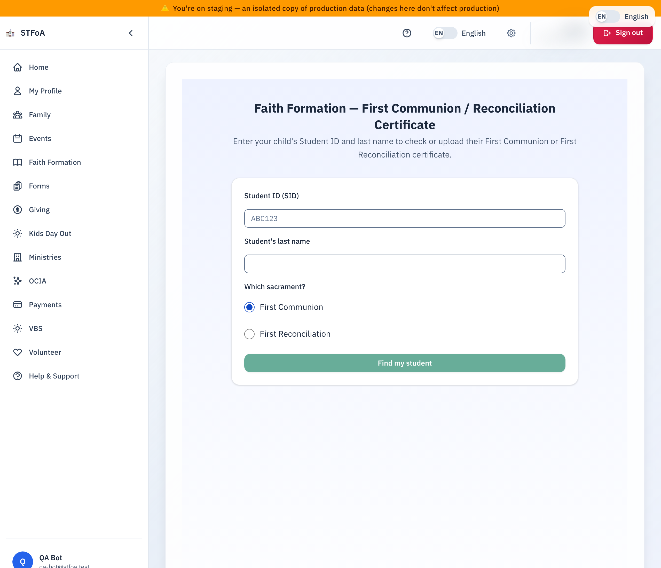The height and width of the screenshot is (568, 661).
Task: Click the STFoA church logo icon
Action: 11,33
